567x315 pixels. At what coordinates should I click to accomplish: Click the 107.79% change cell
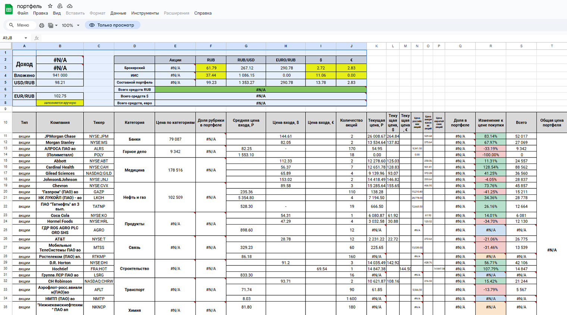491,268
